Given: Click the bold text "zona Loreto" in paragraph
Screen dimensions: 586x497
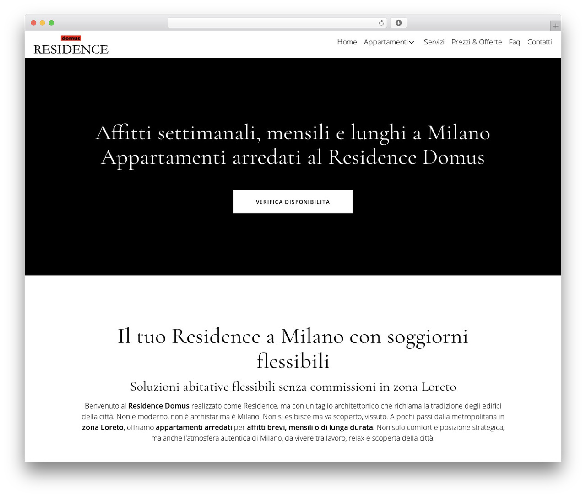Looking at the screenshot, I should 103,427.
